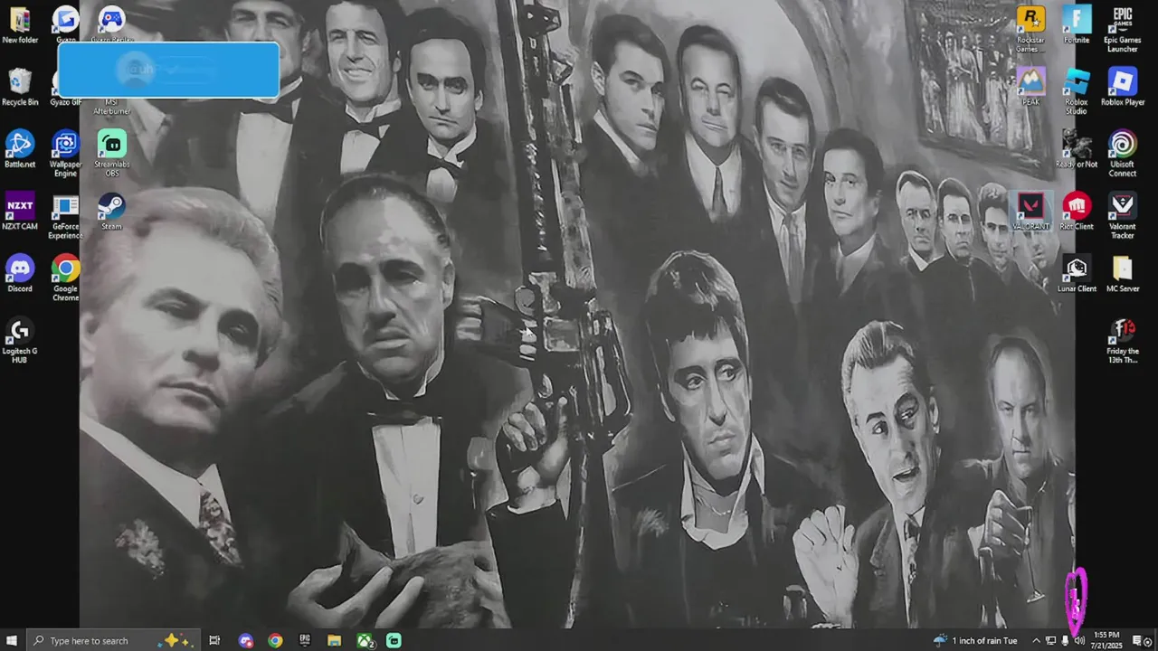Open the Xbox app on the taskbar
1158x651 pixels.
pyautogui.click(x=365, y=640)
